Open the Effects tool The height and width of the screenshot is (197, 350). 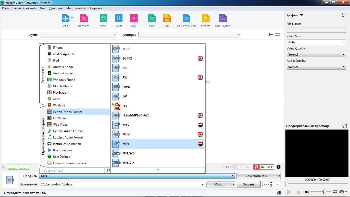click(205, 18)
